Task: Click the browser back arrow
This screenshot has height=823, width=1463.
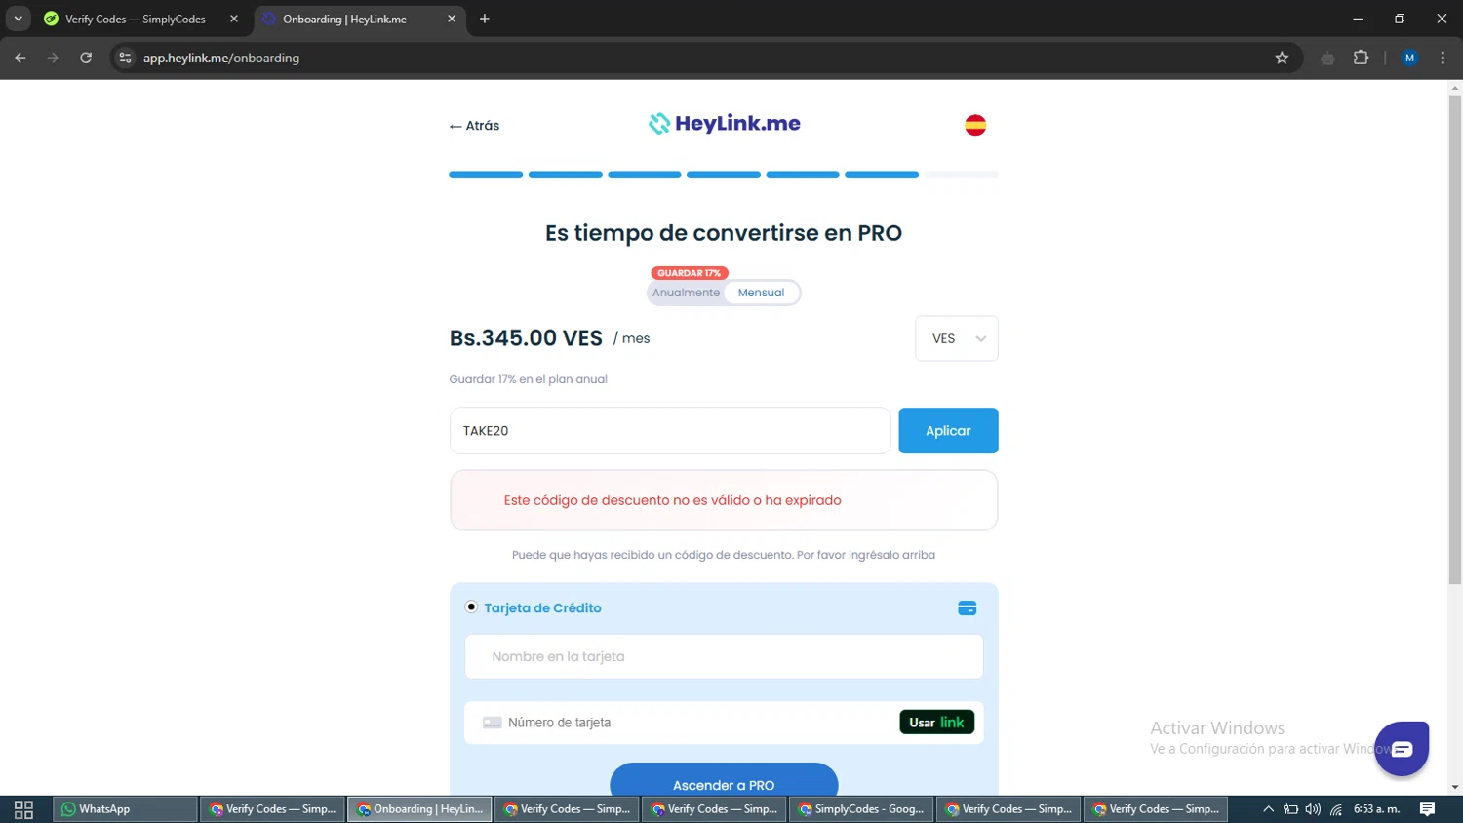Action: (20, 58)
